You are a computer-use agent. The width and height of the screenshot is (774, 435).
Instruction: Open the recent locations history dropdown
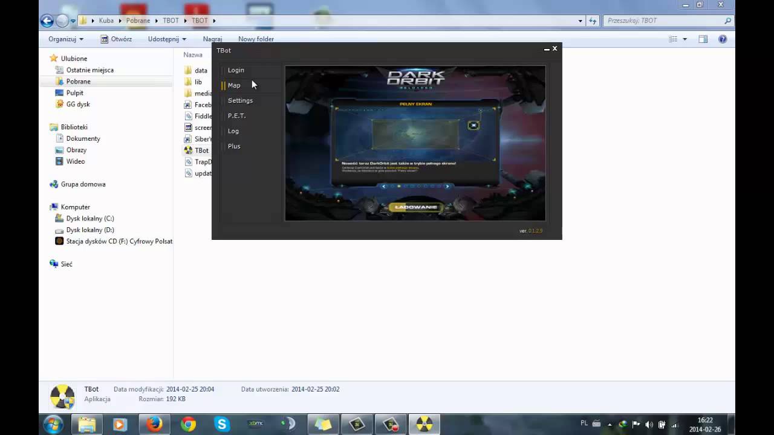73,21
